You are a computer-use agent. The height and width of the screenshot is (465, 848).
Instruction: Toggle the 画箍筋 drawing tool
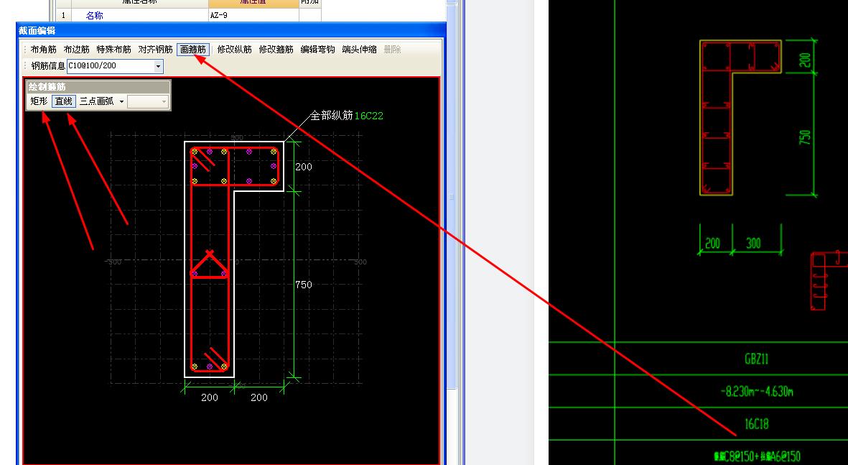pos(193,50)
